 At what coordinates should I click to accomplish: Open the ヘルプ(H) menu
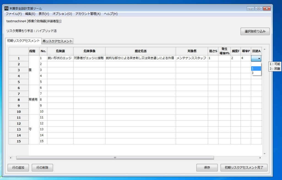click(111, 14)
